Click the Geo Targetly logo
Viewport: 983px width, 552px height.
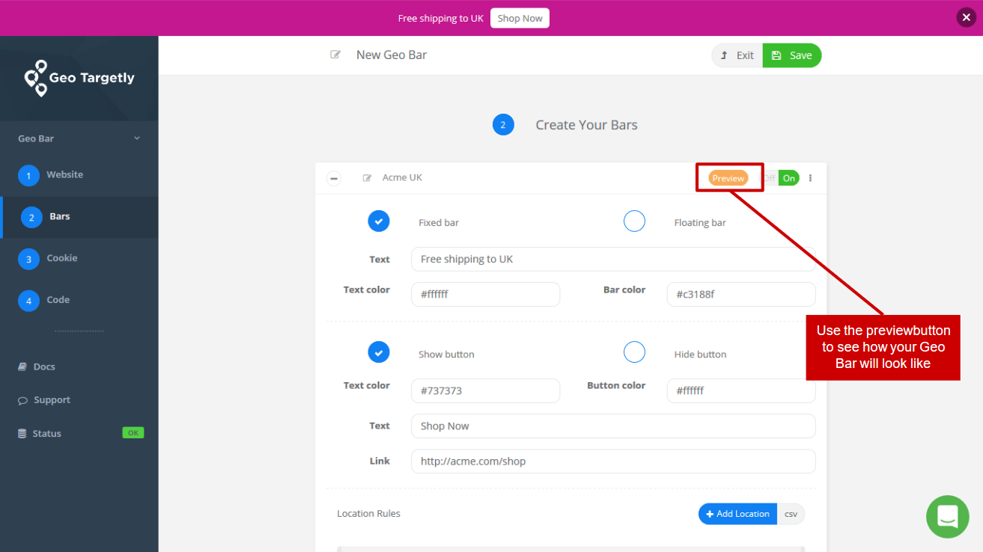pyautogui.click(x=79, y=78)
